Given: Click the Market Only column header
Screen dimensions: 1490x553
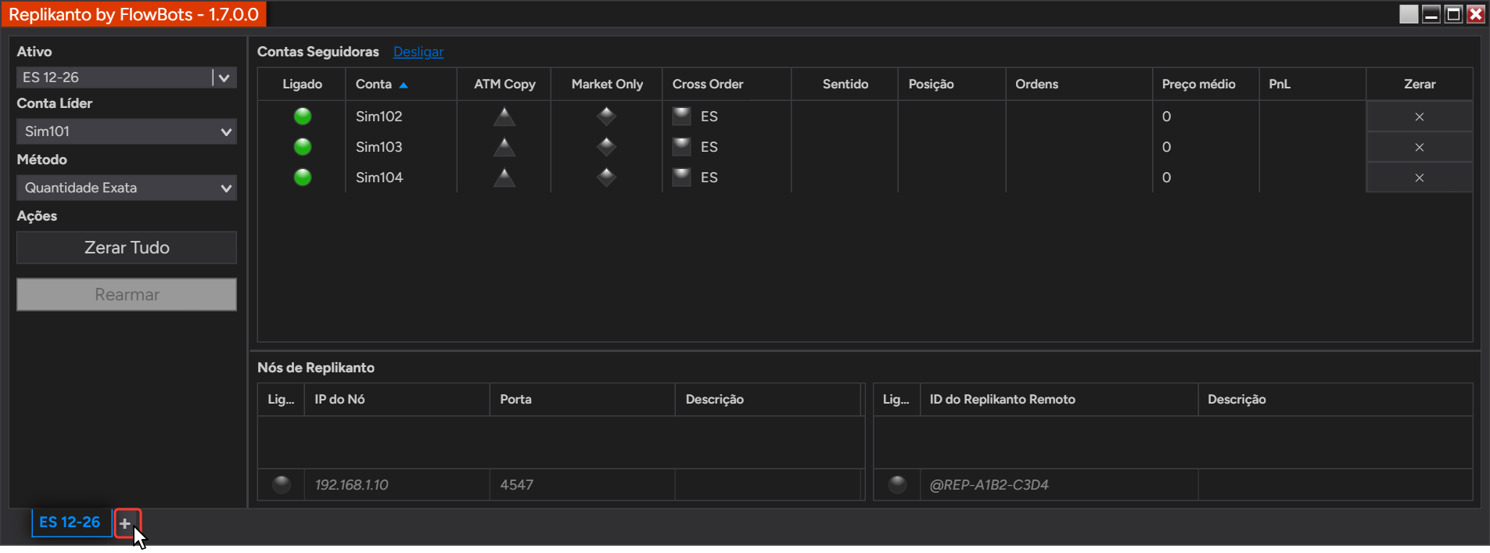Looking at the screenshot, I should (607, 84).
